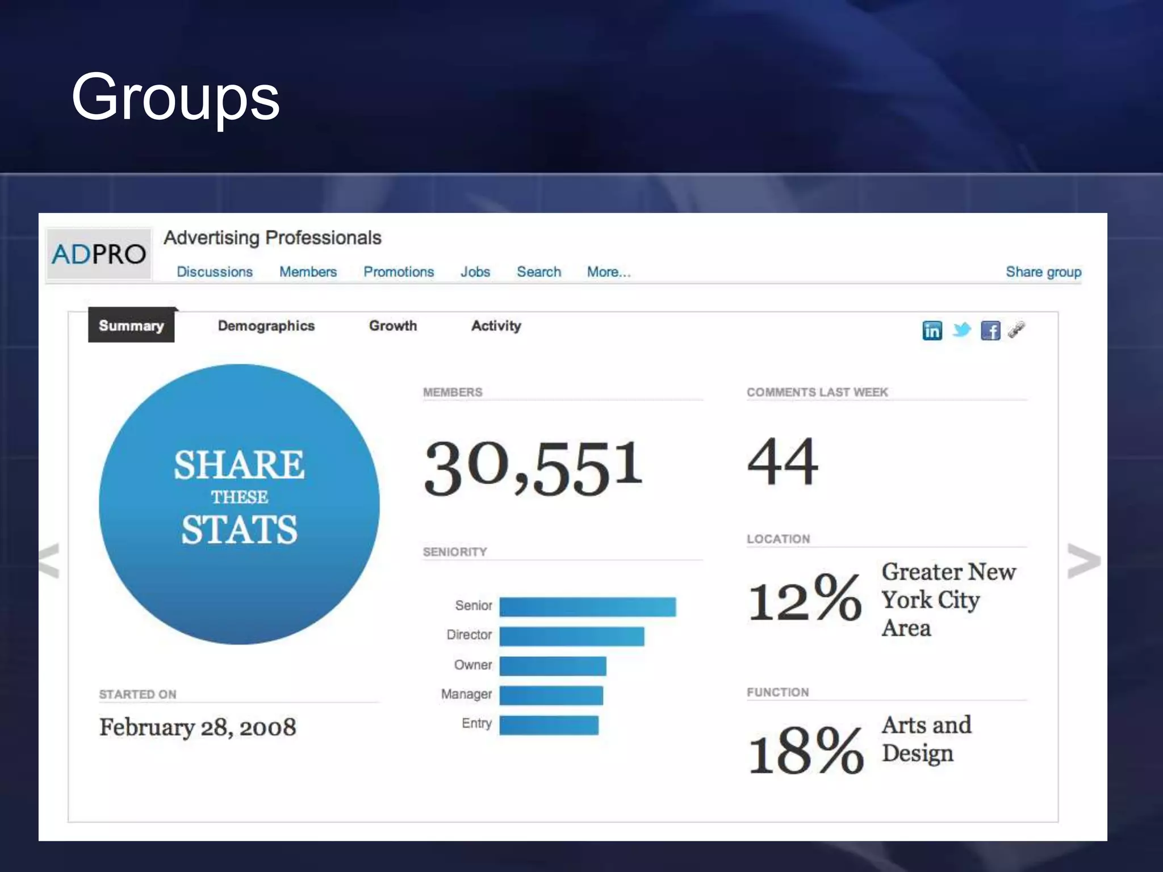Go to next slide with right arrow
1163x872 pixels.
[x=1083, y=561]
